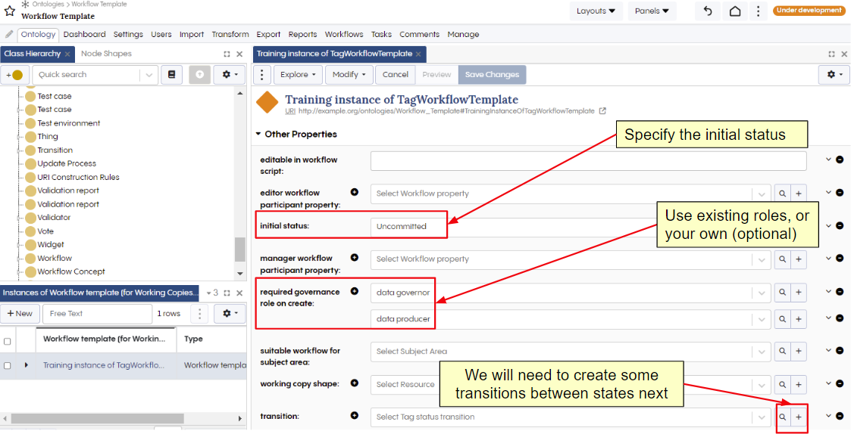Viewport: 854px width, 434px height.
Task: Search for a Tag status transition
Action: [782, 417]
